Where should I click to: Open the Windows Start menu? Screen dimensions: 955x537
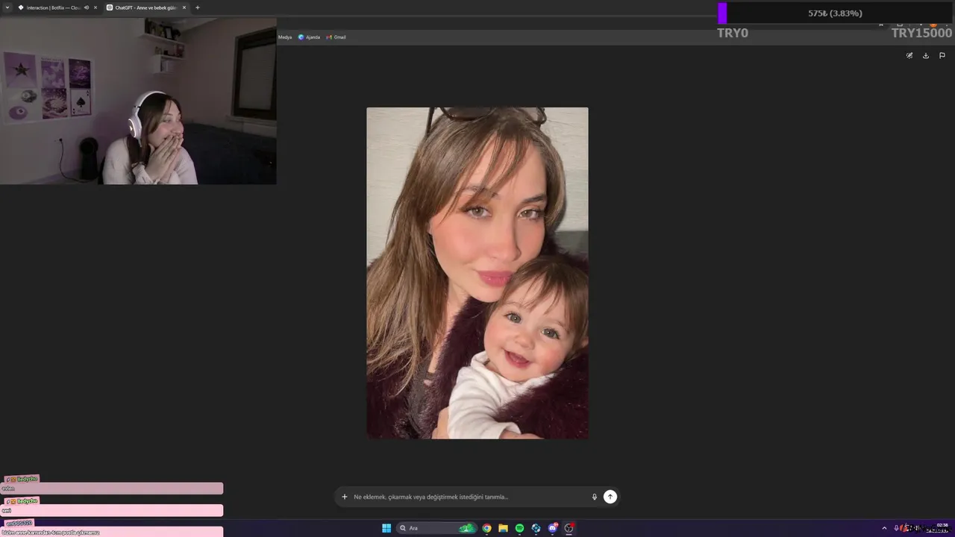point(386,528)
